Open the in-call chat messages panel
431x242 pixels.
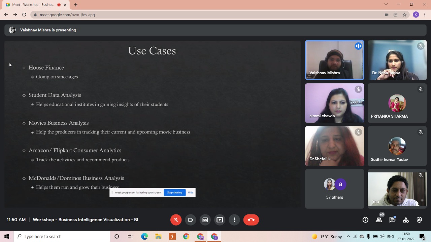[x=392, y=220]
